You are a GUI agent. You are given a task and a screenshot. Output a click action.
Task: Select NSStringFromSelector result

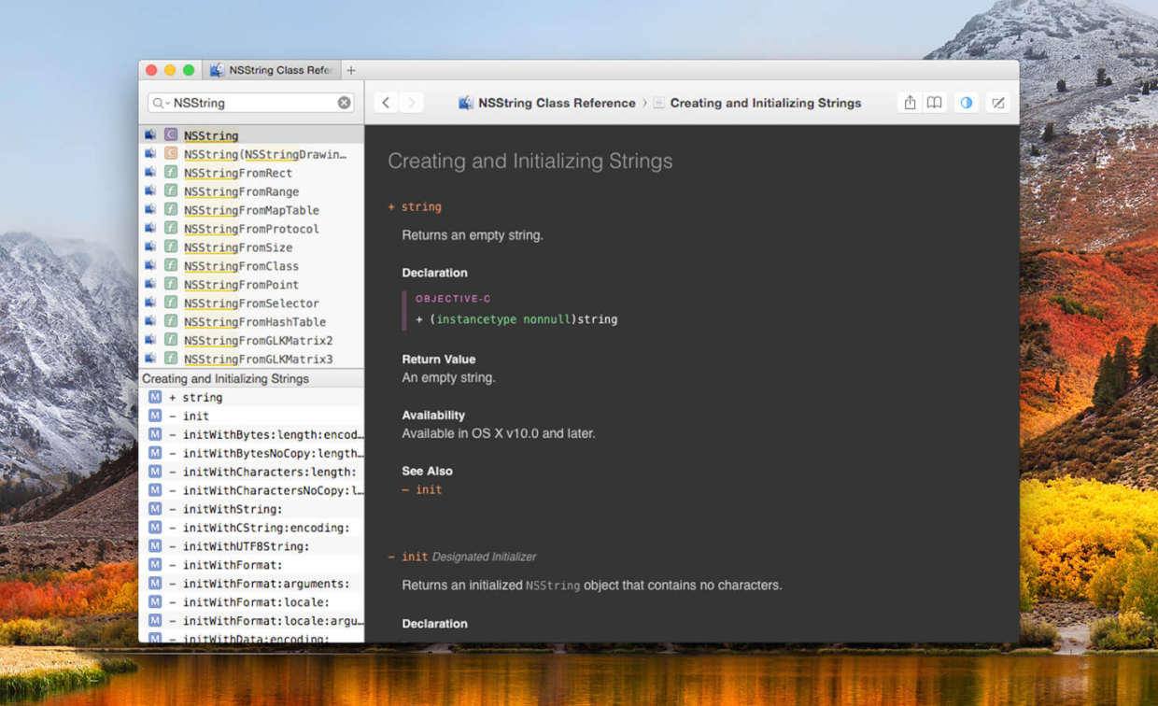tap(251, 304)
